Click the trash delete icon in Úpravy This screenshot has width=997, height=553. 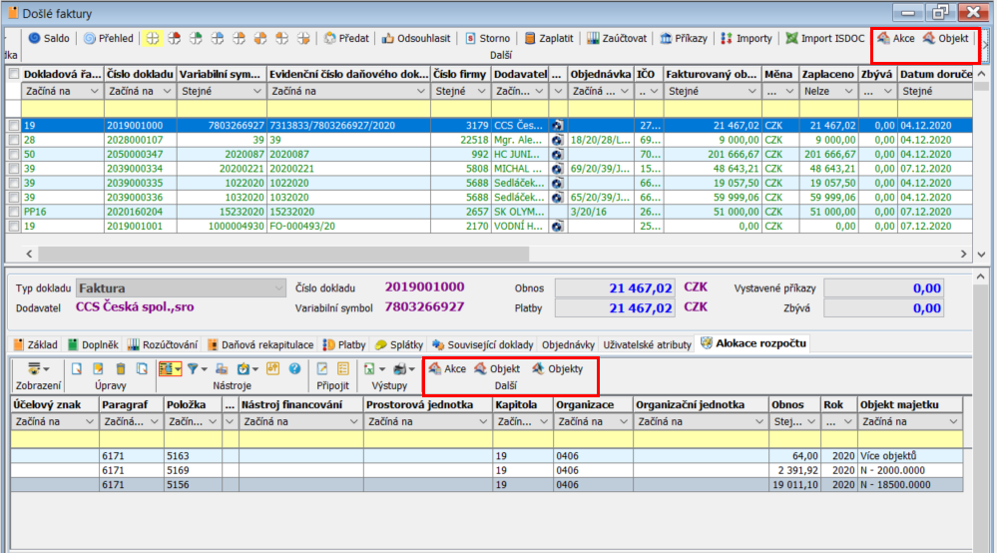coord(121,368)
